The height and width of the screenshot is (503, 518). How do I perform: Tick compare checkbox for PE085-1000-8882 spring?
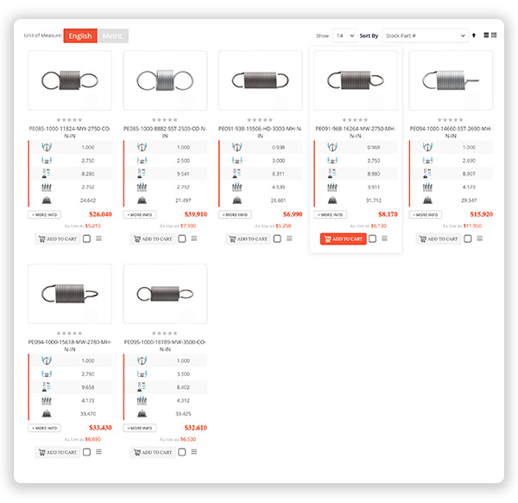[x=182, y=239]
